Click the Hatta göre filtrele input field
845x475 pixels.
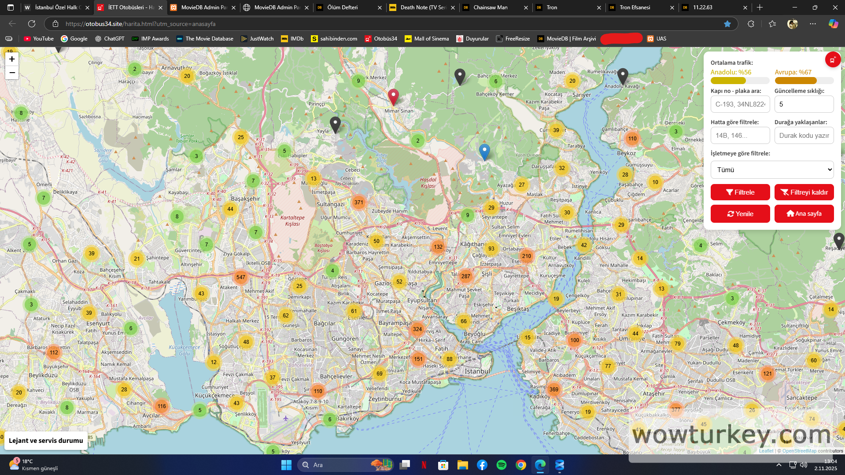coord(740,136)
